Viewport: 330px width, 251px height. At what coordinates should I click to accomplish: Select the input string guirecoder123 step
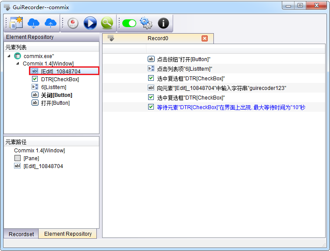[x=214, y=88]
